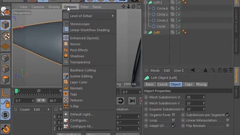The height and width of the screenshot is (135, 240).
Task: Open the viewport View menu
Action: coord(23,7)
